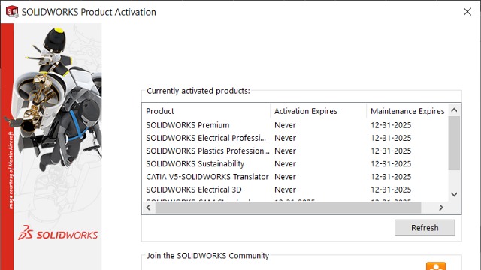The width and height of the screenshot is (481, 270).
Task: Select the SOLIDWORKS Electrical 3D row
Action: [x=295, y=190]
